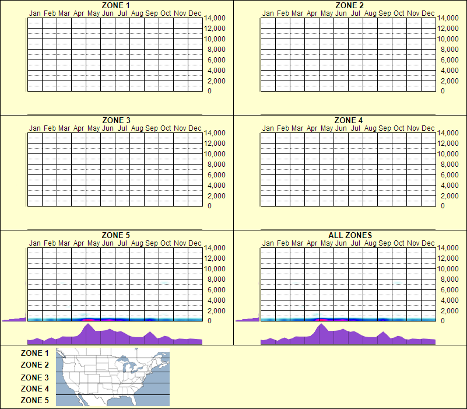Expand the Jan column in ZONE 1

pos(34,55)
